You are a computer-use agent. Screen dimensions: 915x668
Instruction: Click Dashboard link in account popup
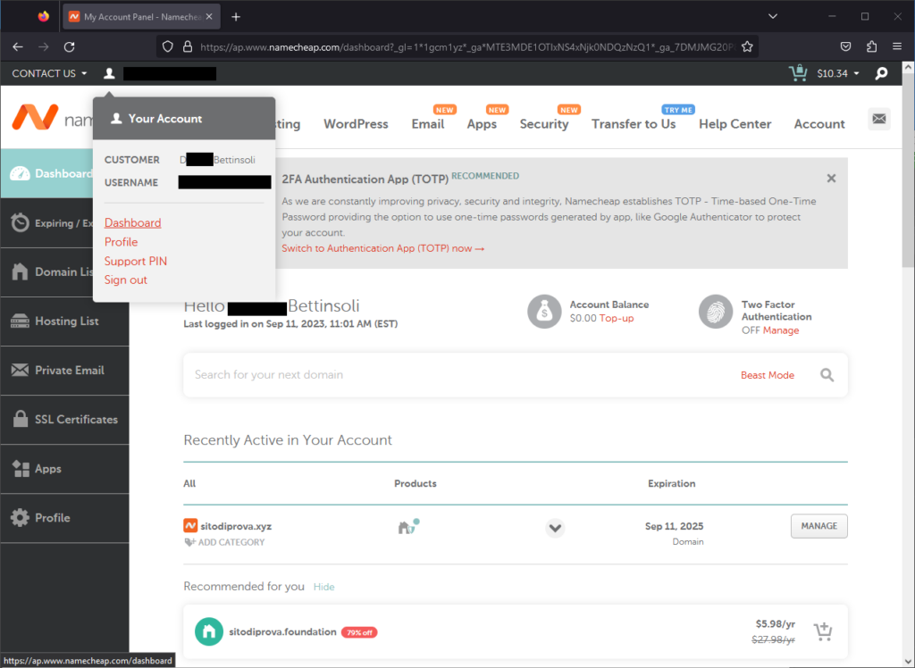click(x=132, y=223)
